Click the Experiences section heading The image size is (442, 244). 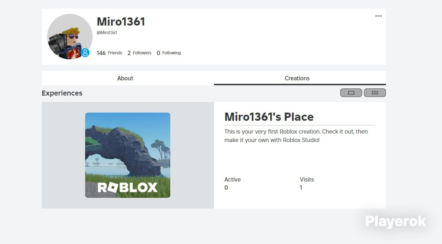(62, 93)
